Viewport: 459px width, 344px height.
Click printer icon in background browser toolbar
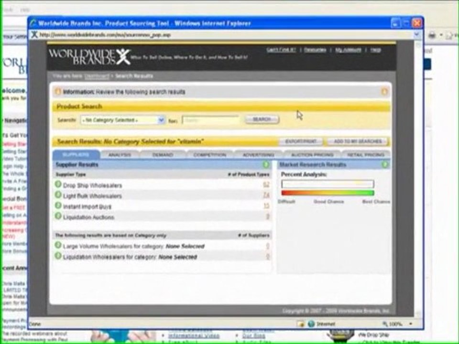point(432,35)
